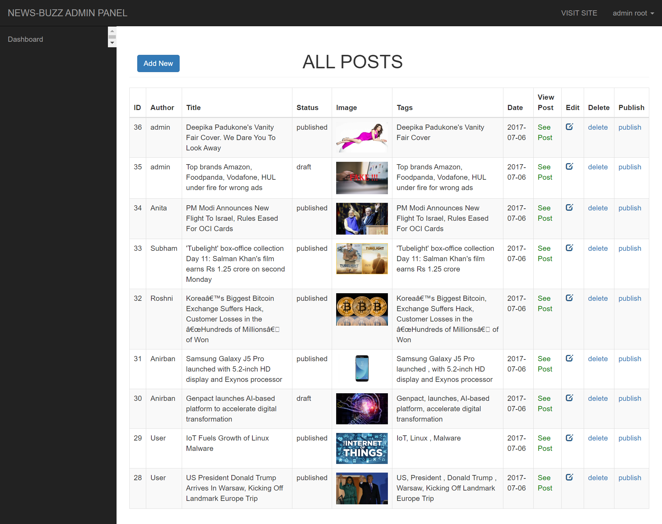Publish the Genpact draft post 30
Viewport: 662px width, 524px height.
[630, 398]
